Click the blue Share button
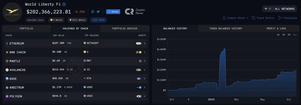The height and width of the screenshot is (105, 301). pos(113,11)
